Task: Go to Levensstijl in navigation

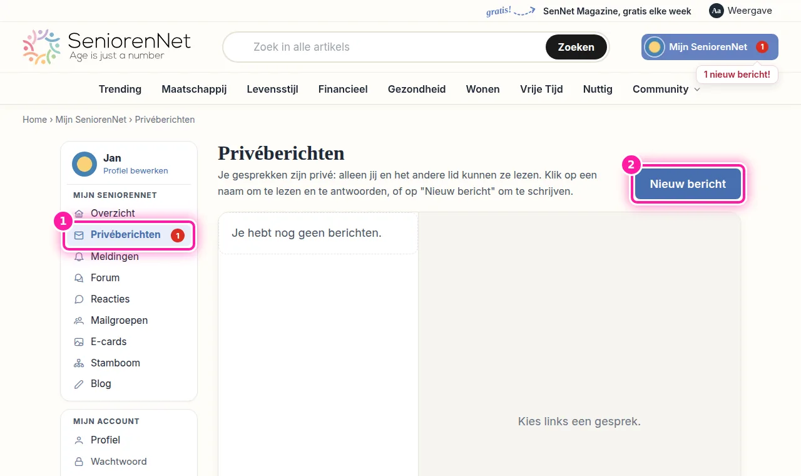Action: coord(272,89)
